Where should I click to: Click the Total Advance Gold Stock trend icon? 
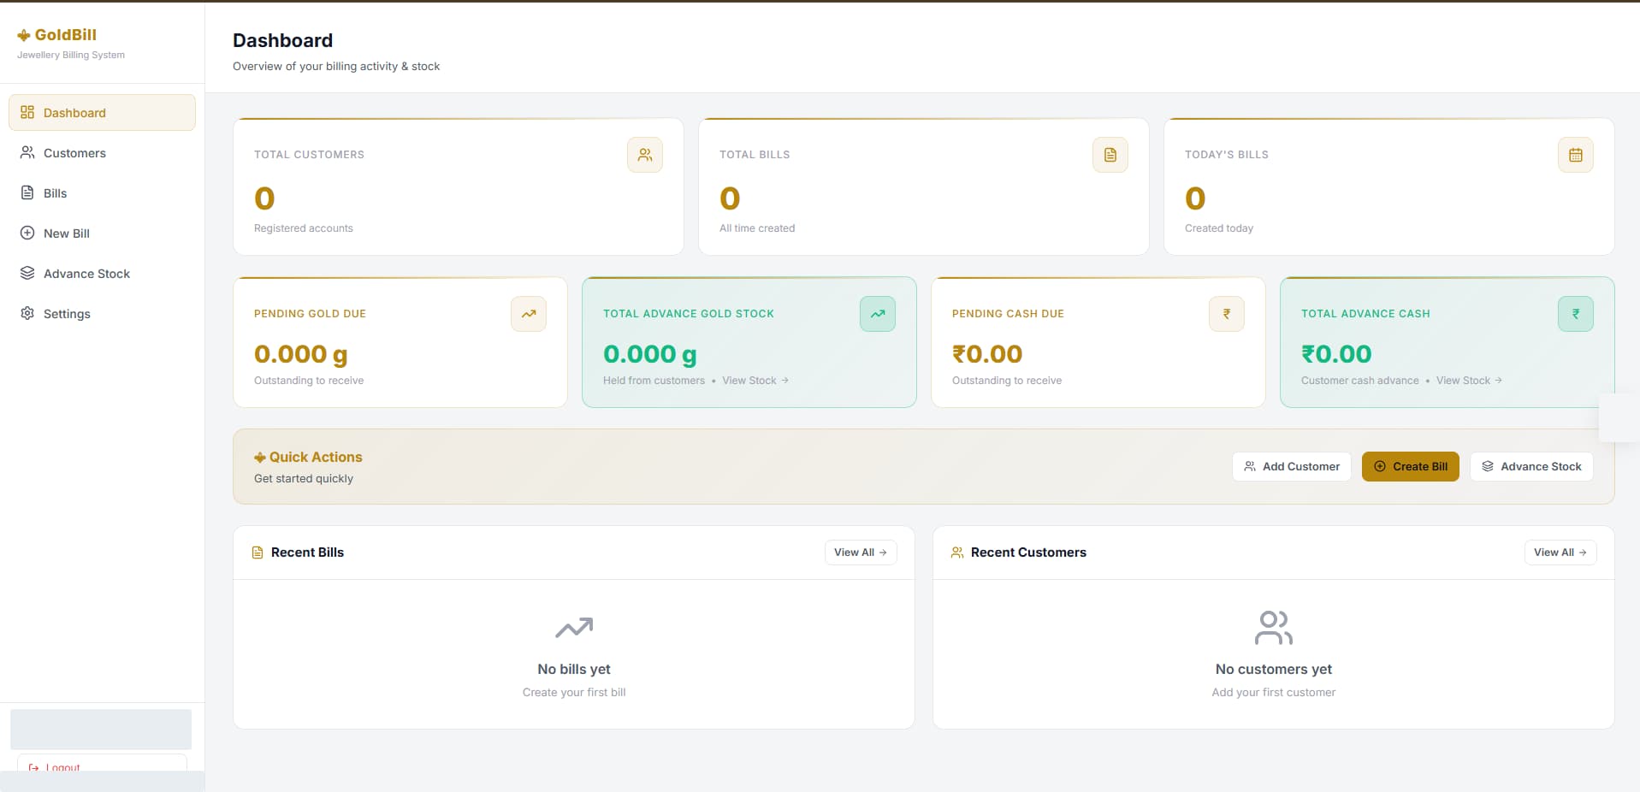tap(878, 314)
